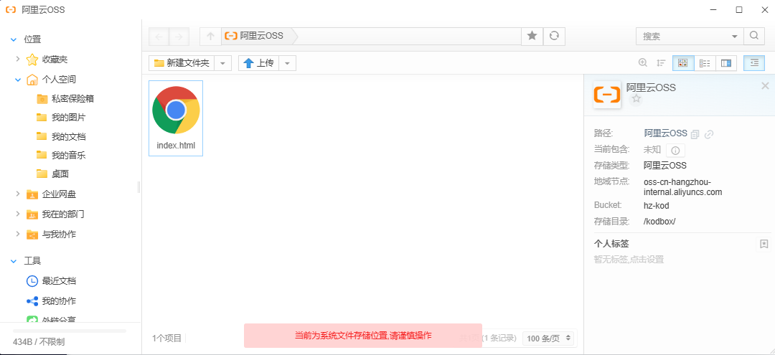Viewport: 775px width, 355px height.
Task: Go forward with the right arrow button
Action: [179, 36]
